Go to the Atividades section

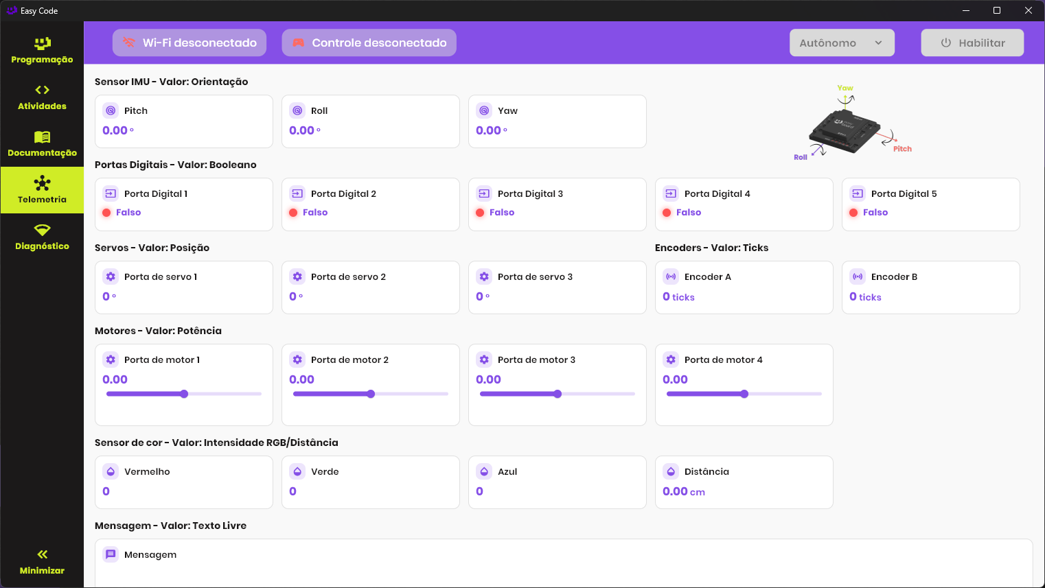42,97
